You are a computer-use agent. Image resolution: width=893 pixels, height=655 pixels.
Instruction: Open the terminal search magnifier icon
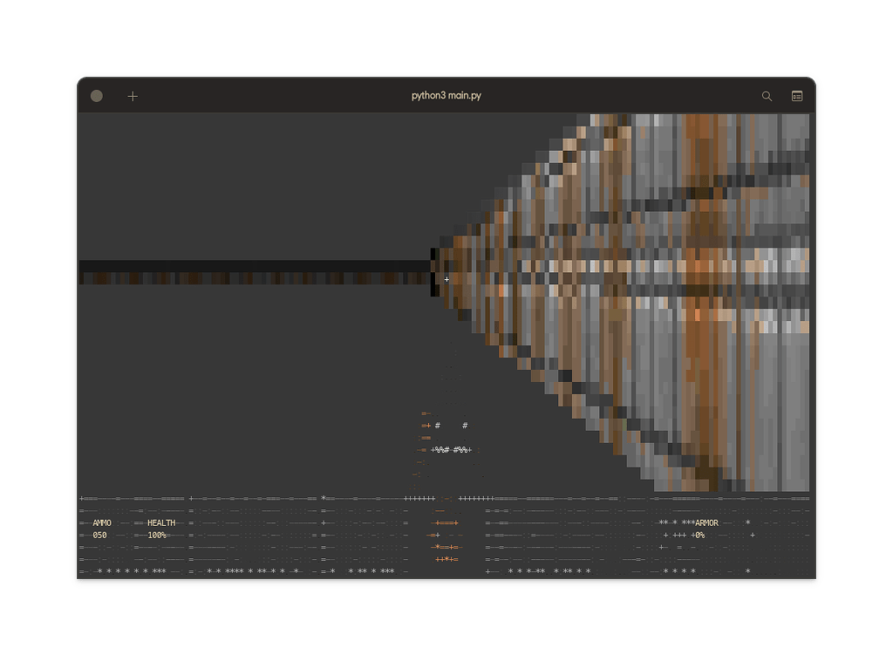[767, 96]
